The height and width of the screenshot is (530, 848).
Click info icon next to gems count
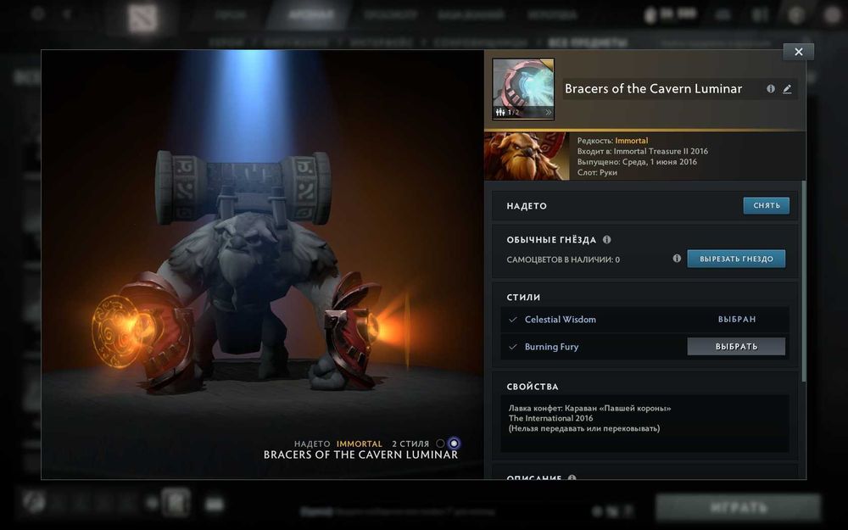[677, 259]
